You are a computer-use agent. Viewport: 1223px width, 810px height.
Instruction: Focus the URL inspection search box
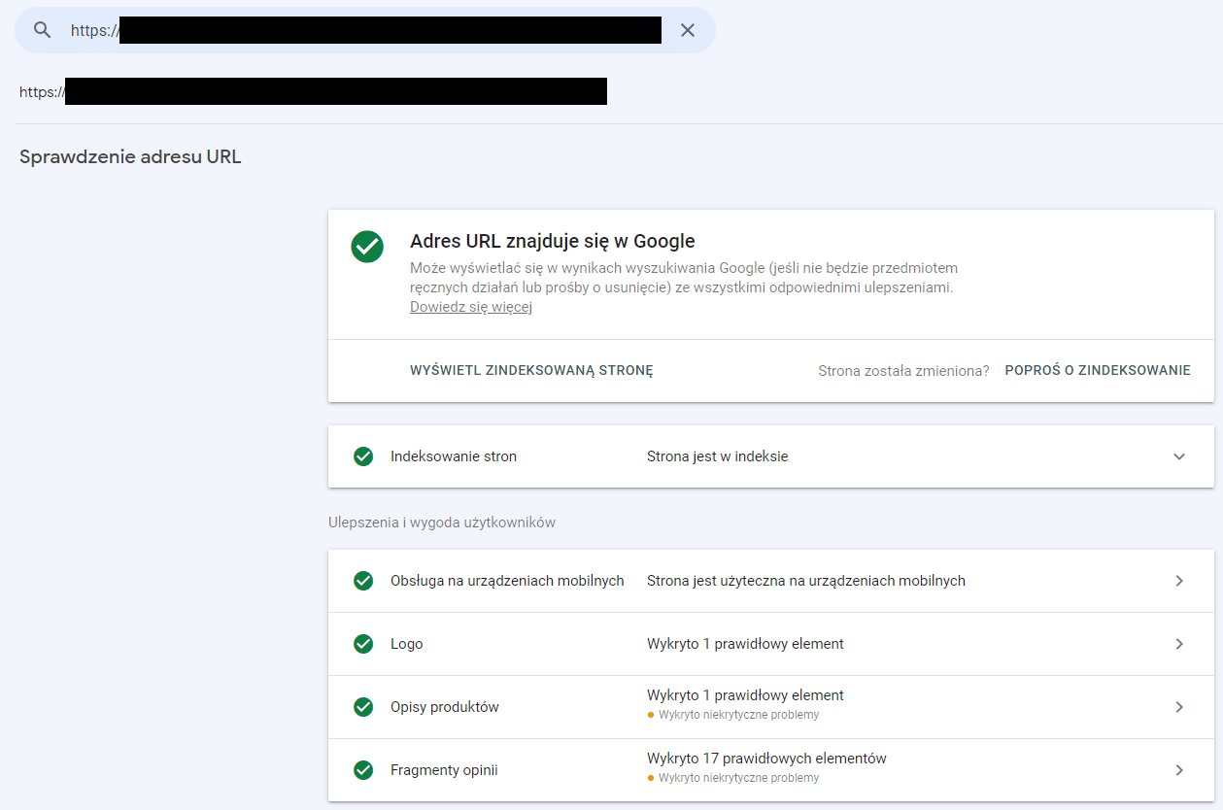click(x=365, y=30)
